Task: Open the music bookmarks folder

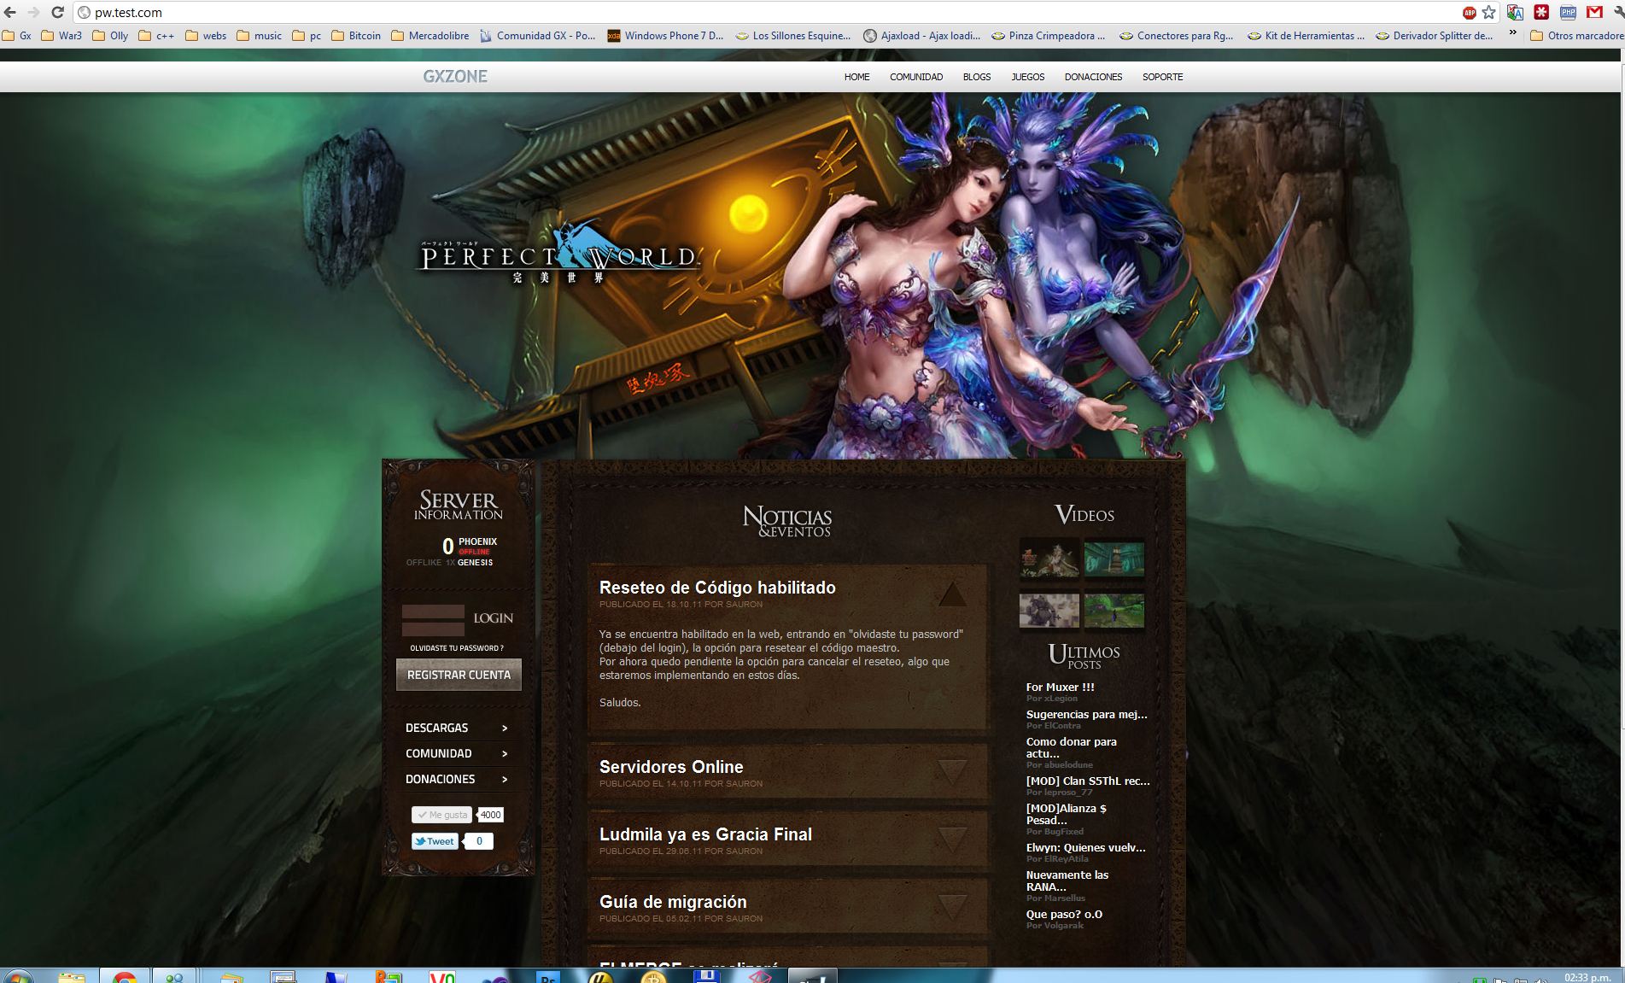Action: coord(260,36)
